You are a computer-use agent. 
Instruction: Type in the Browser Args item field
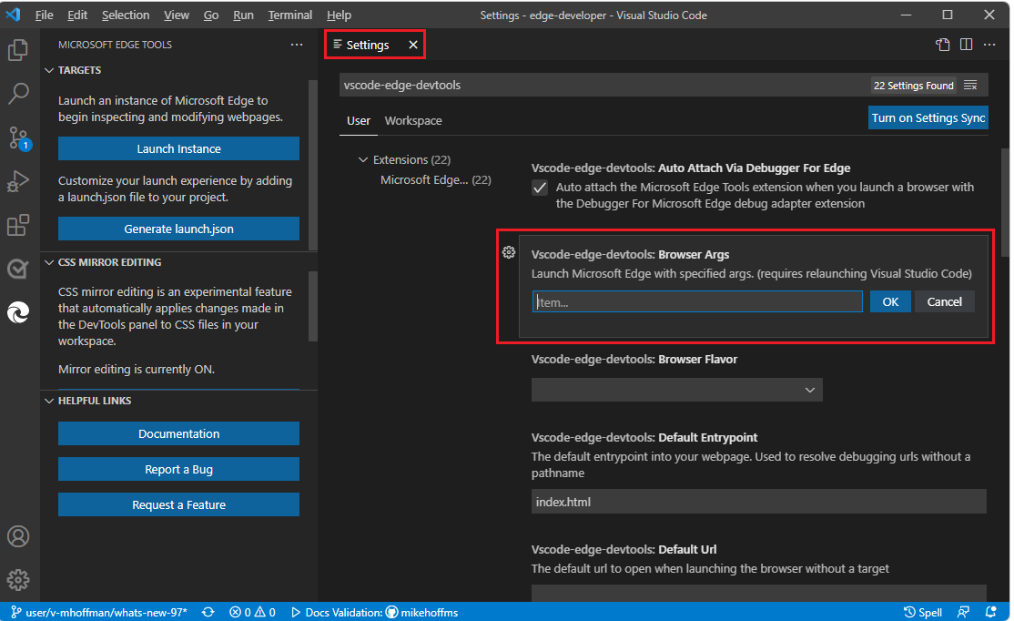[x=696, y=301]
